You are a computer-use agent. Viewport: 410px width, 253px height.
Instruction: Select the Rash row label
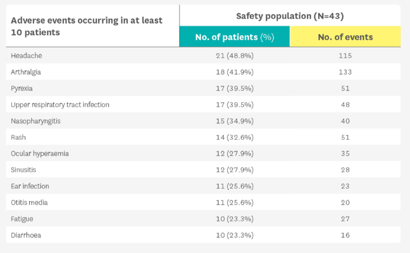[19, 137]
